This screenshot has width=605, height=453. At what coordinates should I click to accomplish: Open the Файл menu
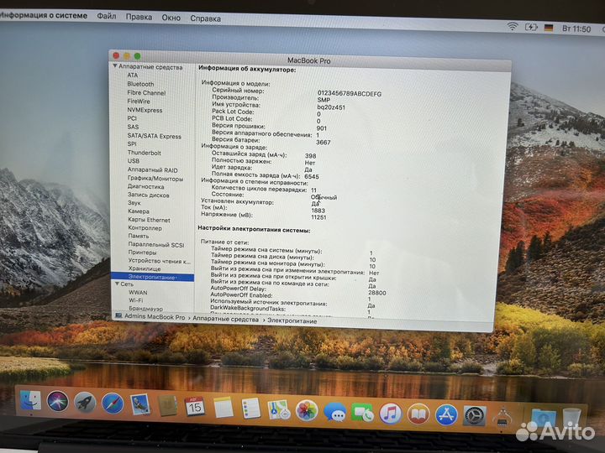(107, 16)
